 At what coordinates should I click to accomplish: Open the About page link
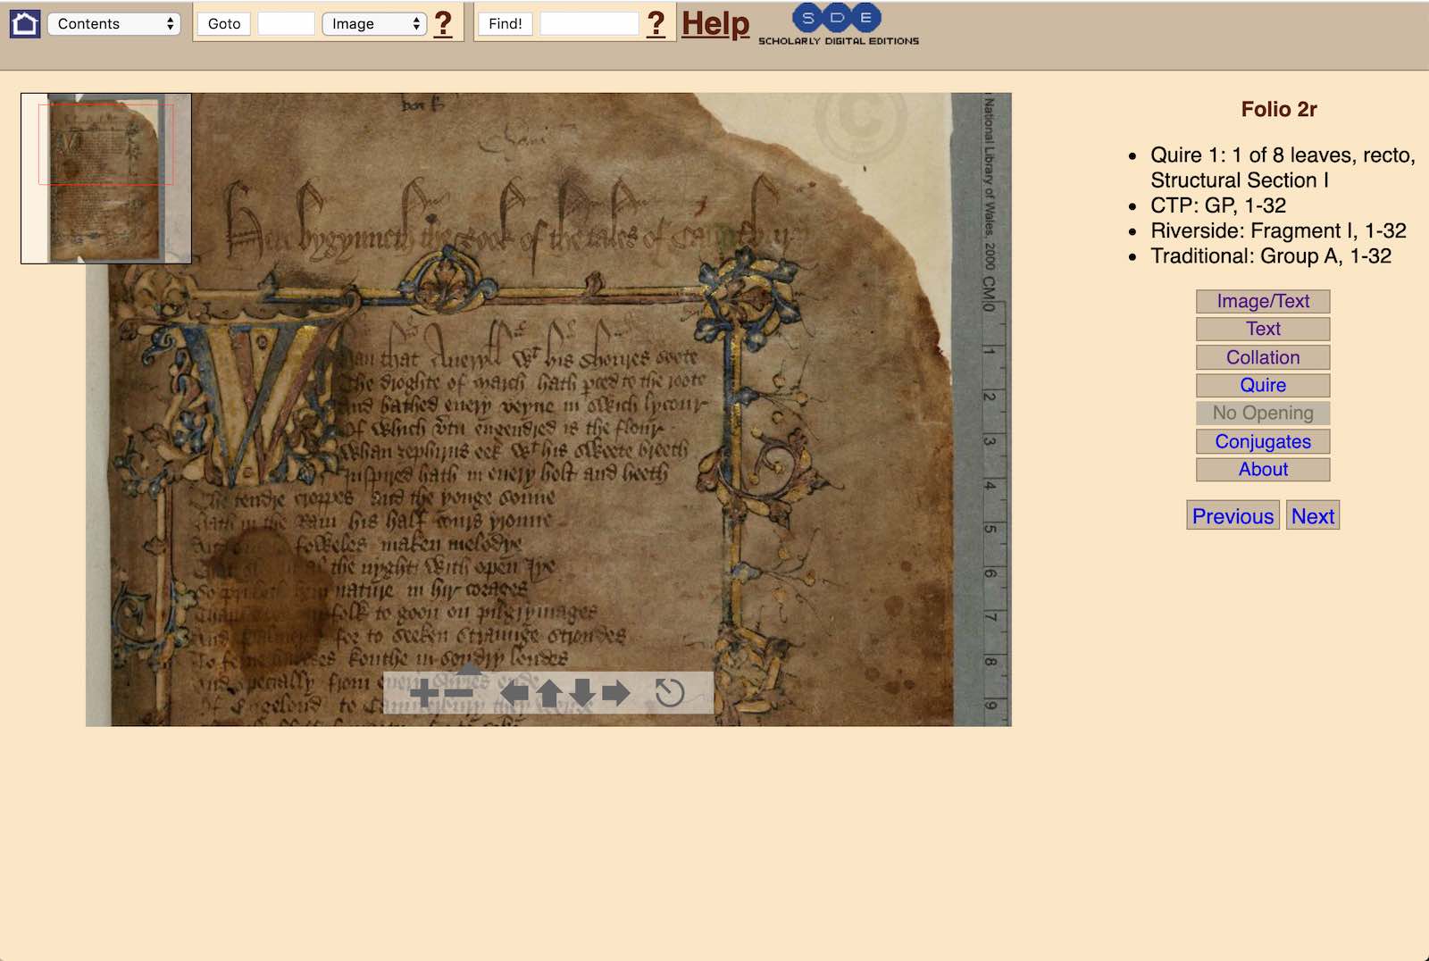pyautogui.click(x=1263, y=469)
